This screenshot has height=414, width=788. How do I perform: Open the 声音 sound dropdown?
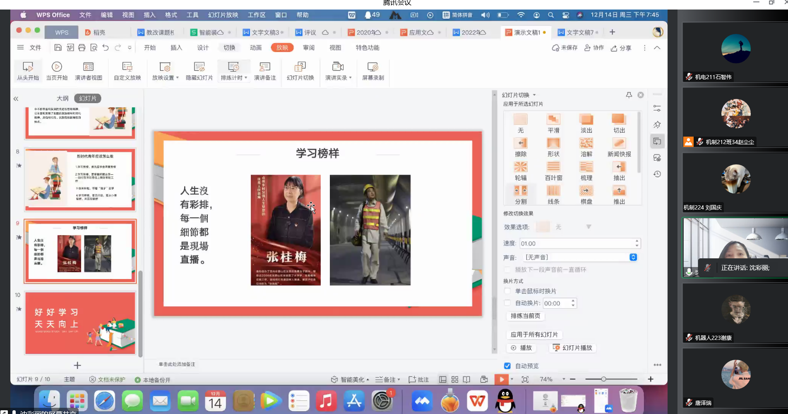tap(633, 257)
